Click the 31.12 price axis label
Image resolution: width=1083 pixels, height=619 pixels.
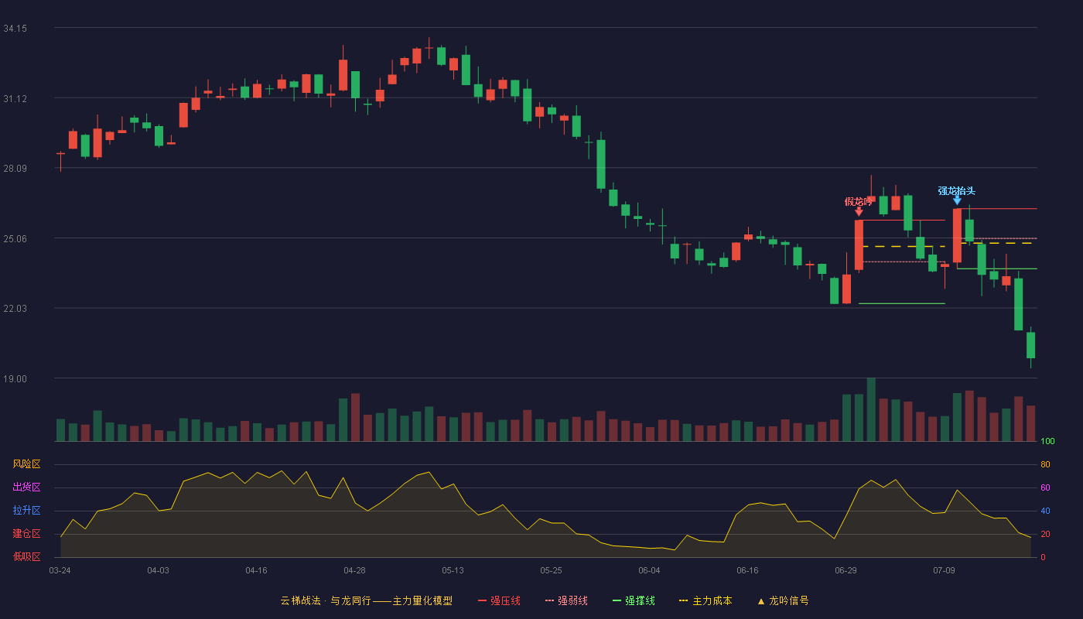click(15, 99)
